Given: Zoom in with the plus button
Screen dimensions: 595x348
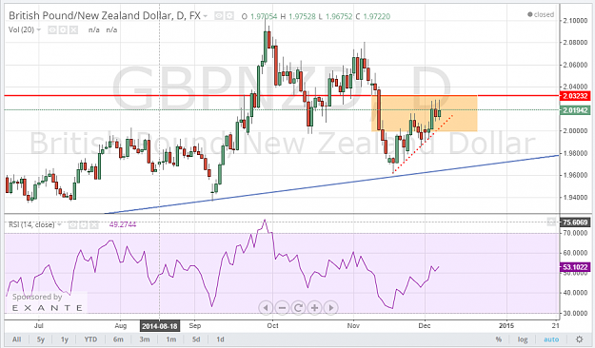Looking at the screenshot, I should click(x=314, y=308).
